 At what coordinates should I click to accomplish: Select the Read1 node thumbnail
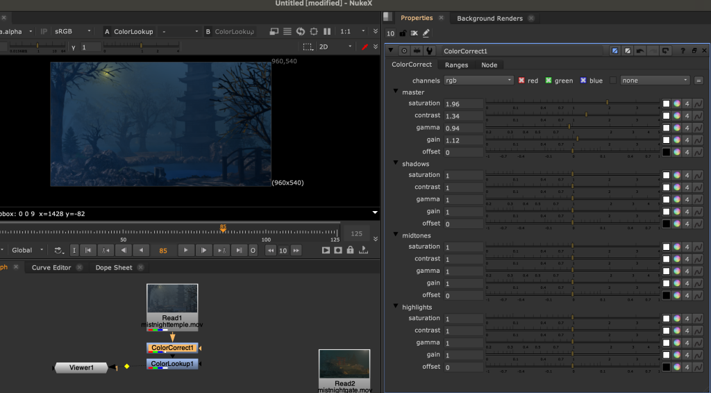[x=172, y=299]
